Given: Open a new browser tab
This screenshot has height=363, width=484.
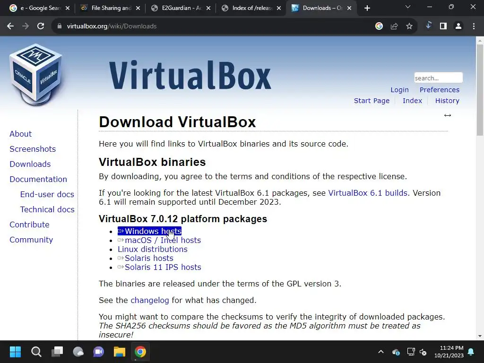Looking at the screenshot, I should pyautogui.click(x=367, y=8).
